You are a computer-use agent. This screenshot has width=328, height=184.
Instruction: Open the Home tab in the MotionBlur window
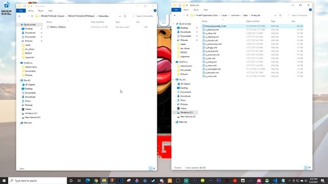(x=31, y=11)
